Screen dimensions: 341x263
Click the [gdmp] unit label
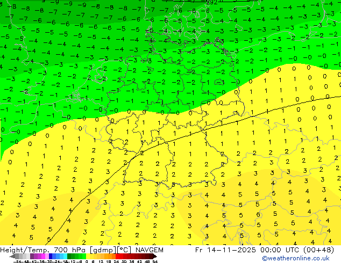103,250
